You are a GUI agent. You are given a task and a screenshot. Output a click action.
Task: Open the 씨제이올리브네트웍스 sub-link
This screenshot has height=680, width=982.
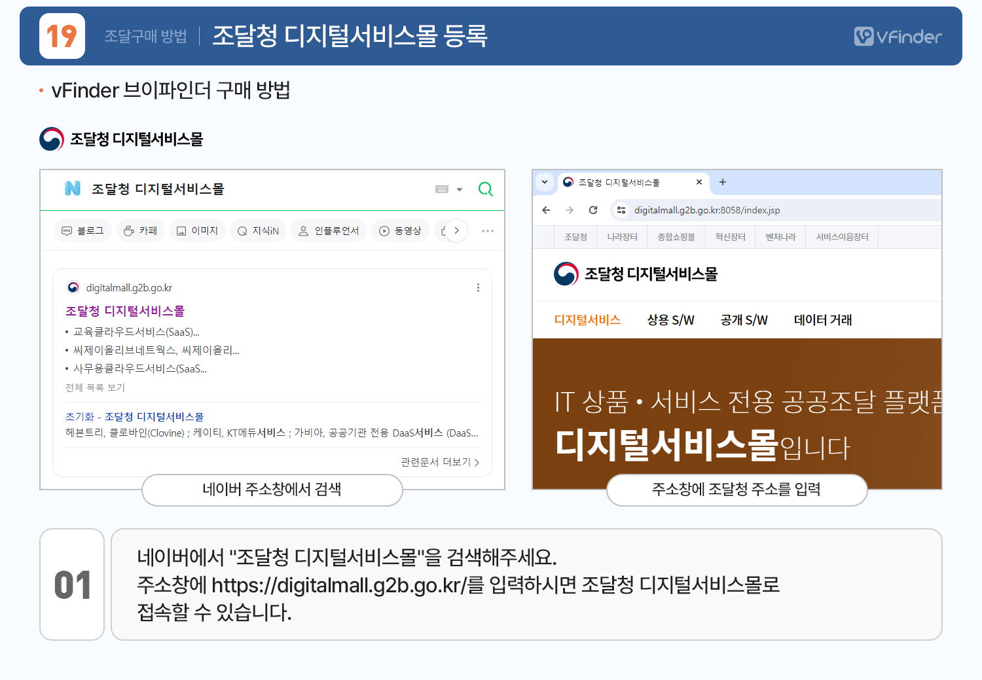[156, 350]
